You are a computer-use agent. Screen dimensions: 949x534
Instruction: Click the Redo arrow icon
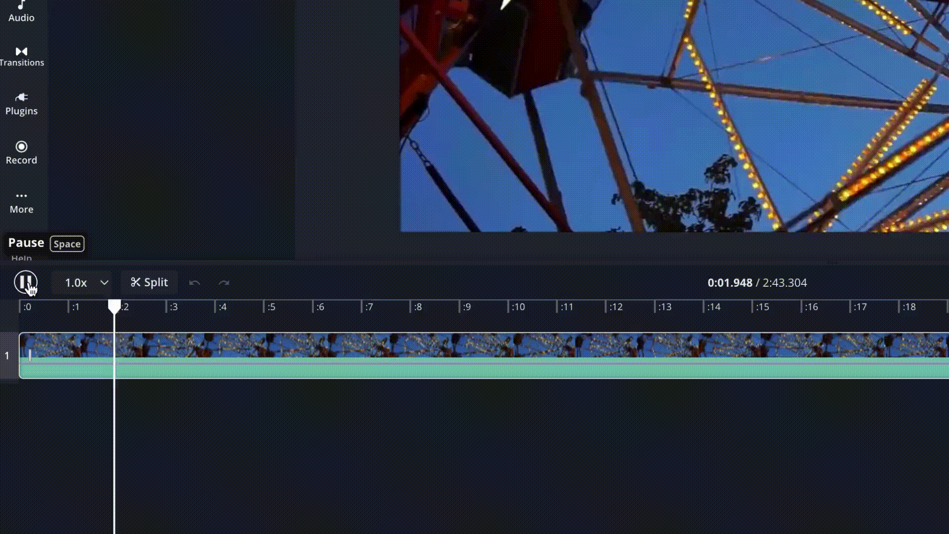click(224, 283)
